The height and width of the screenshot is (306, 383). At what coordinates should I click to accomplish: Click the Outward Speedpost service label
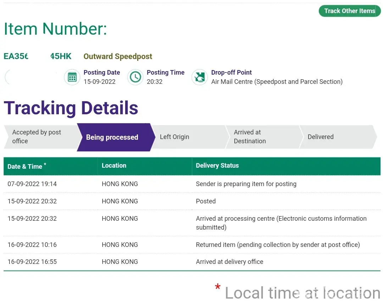(x=118, y=57)
